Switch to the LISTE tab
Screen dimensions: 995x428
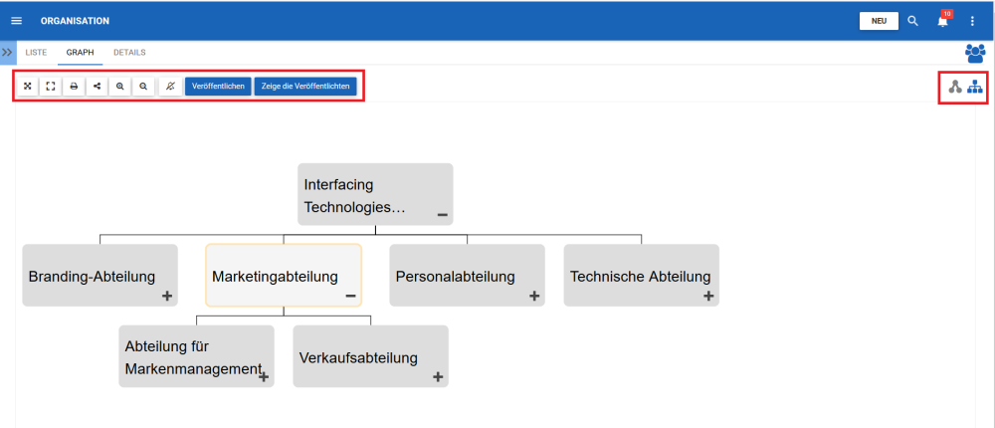point(36,52)
